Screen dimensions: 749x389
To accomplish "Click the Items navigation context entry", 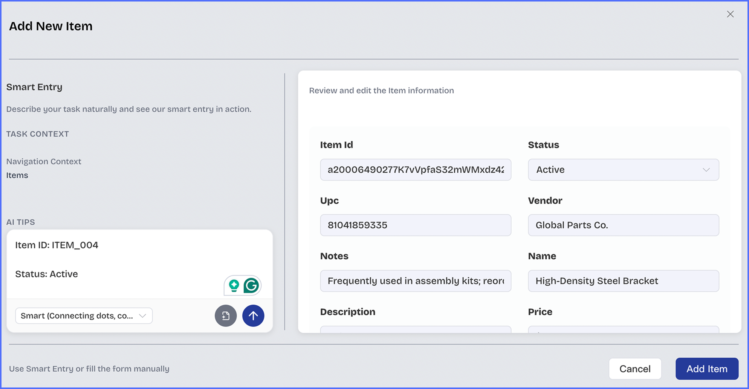I will point(17,175).
